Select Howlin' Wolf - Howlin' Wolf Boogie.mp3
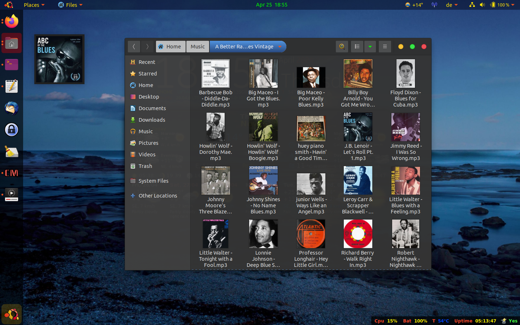520x325 pixels. click(263, 137)
